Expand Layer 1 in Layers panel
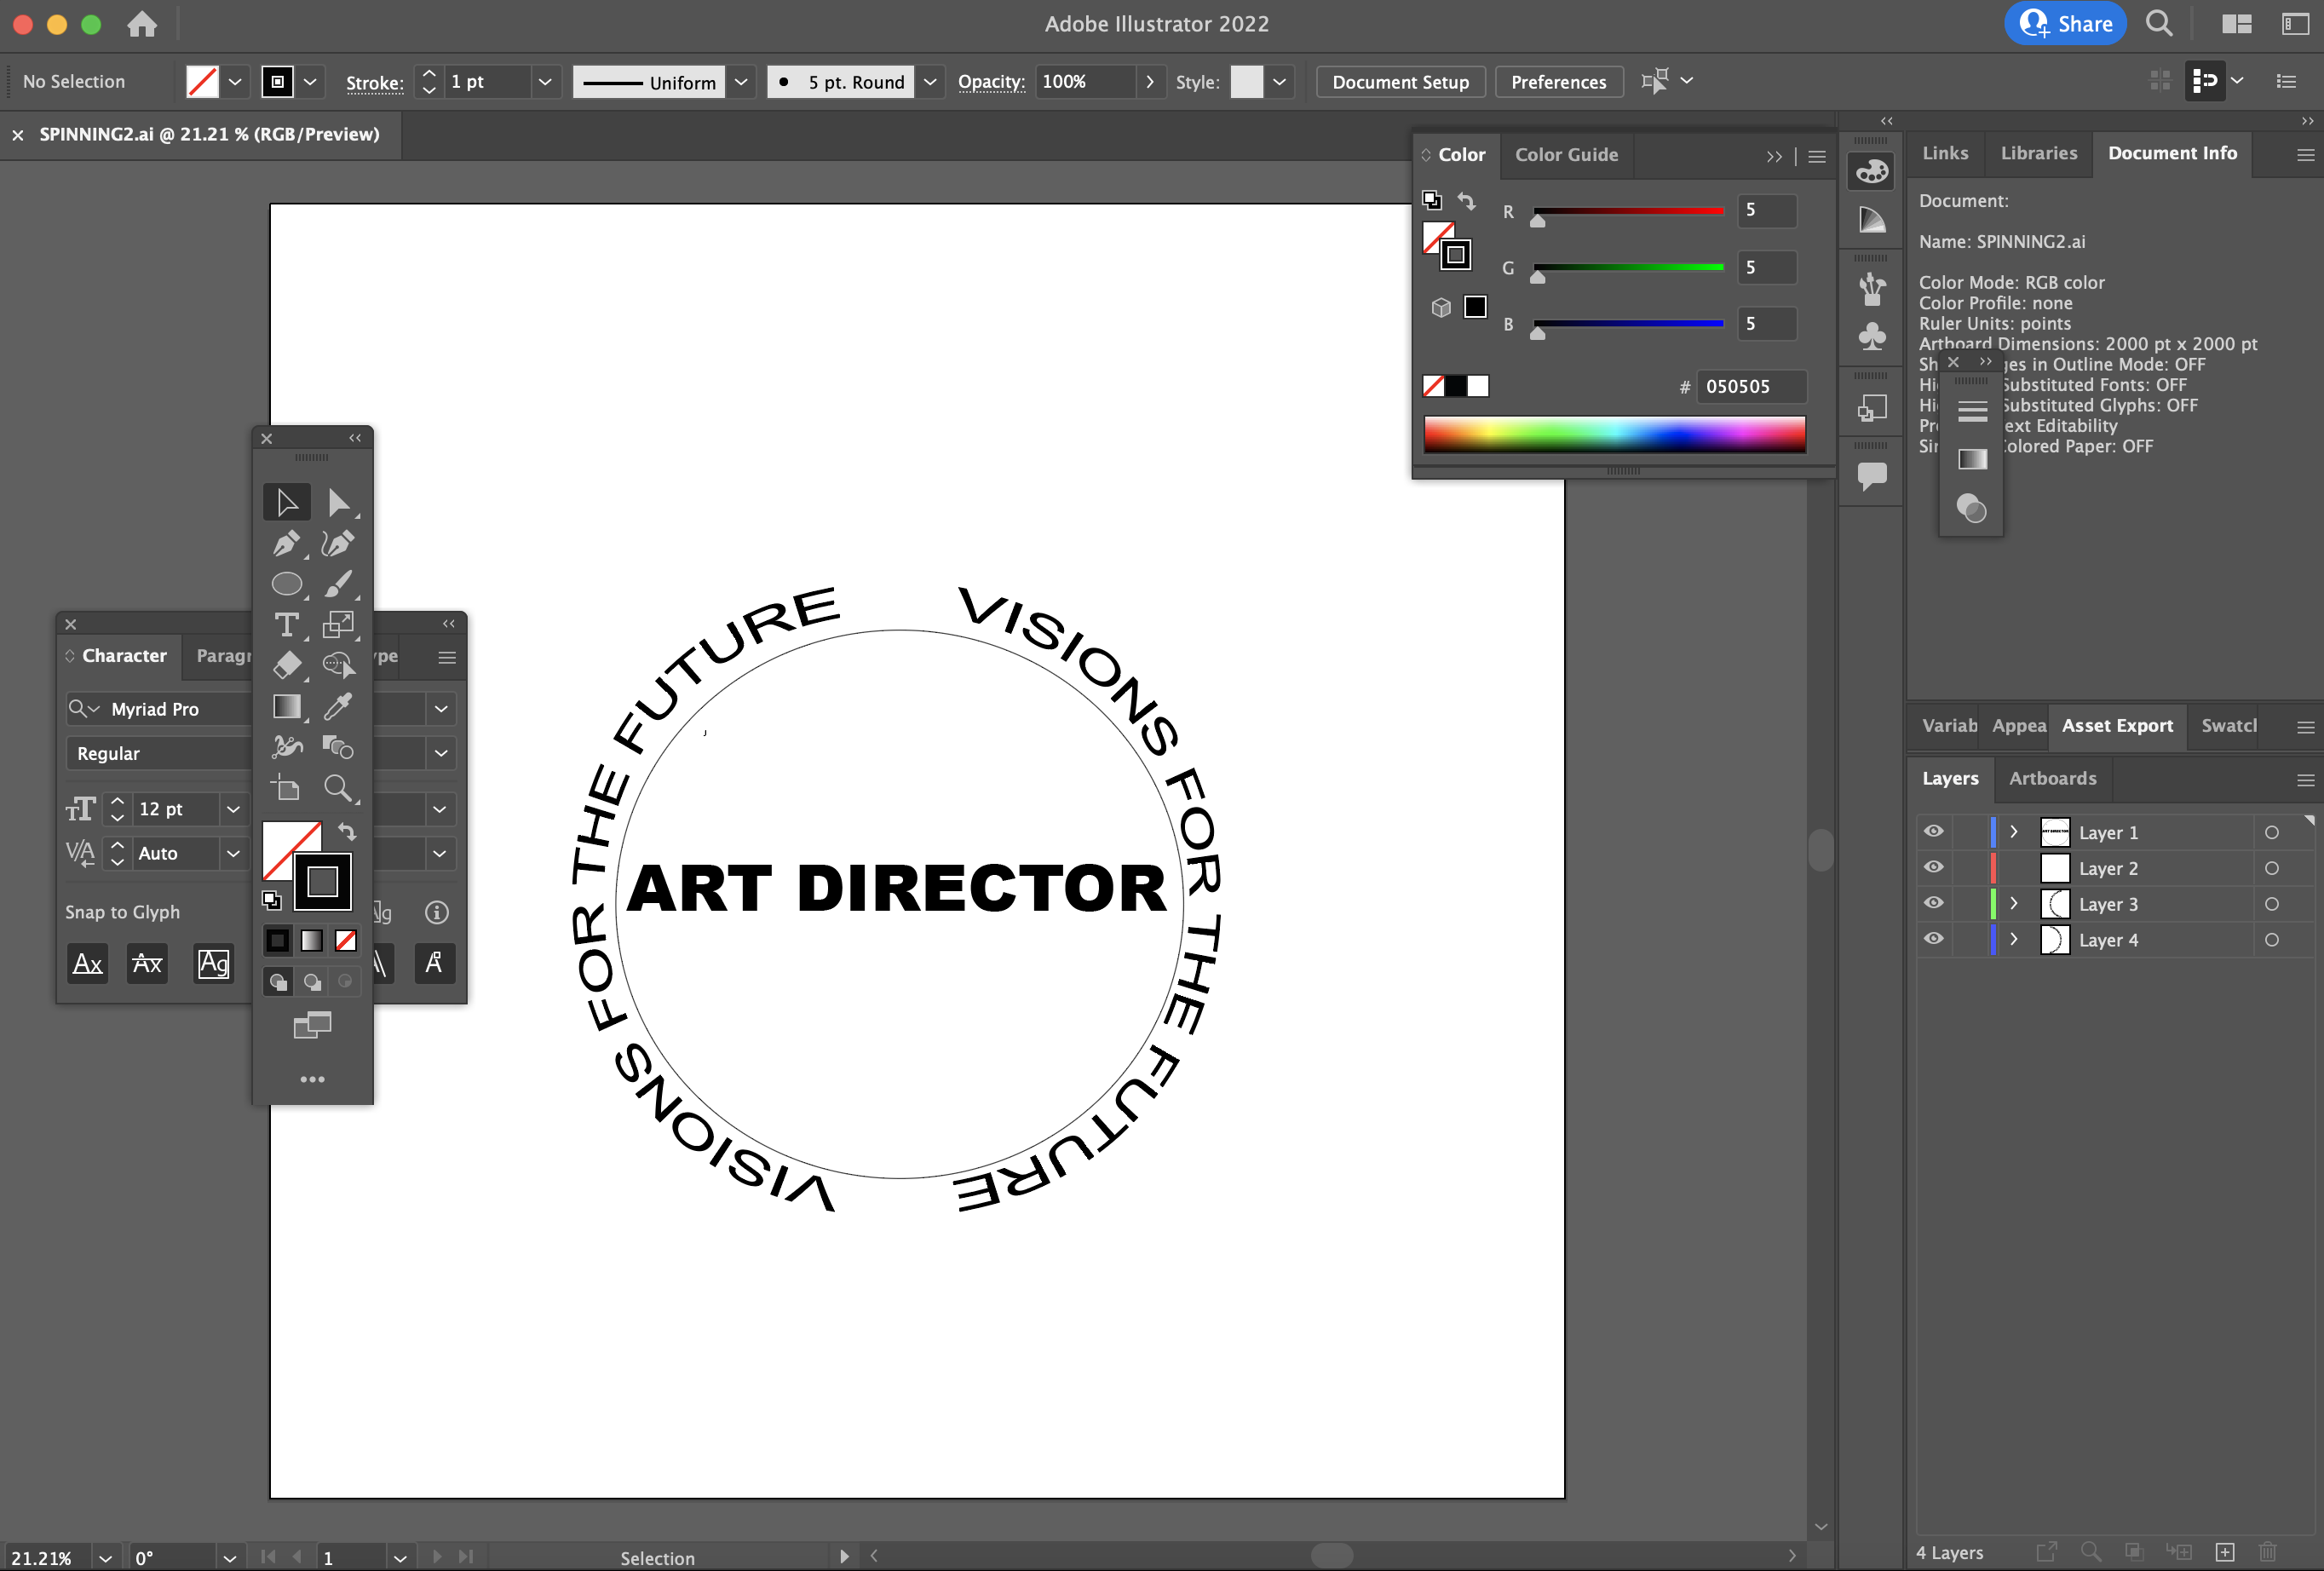 [x=2012, y=832]
